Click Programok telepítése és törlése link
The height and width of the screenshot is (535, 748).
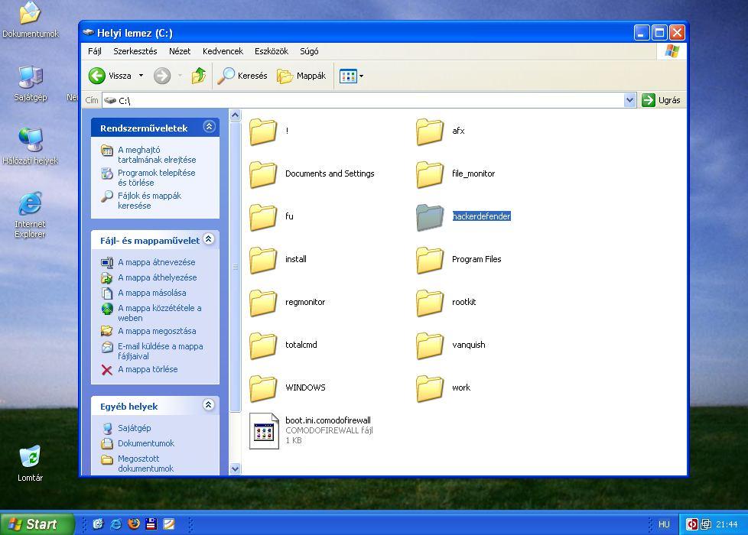[x=157, y=177]
